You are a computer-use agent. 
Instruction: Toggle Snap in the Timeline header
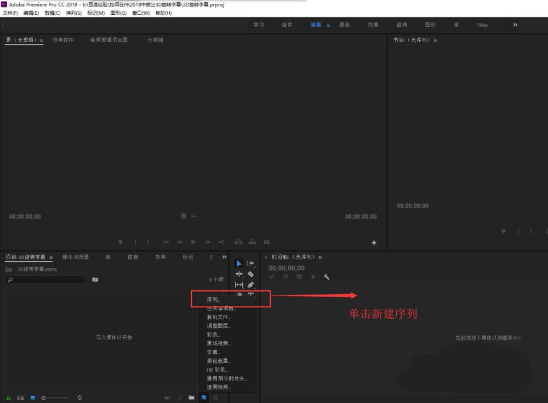286,277
